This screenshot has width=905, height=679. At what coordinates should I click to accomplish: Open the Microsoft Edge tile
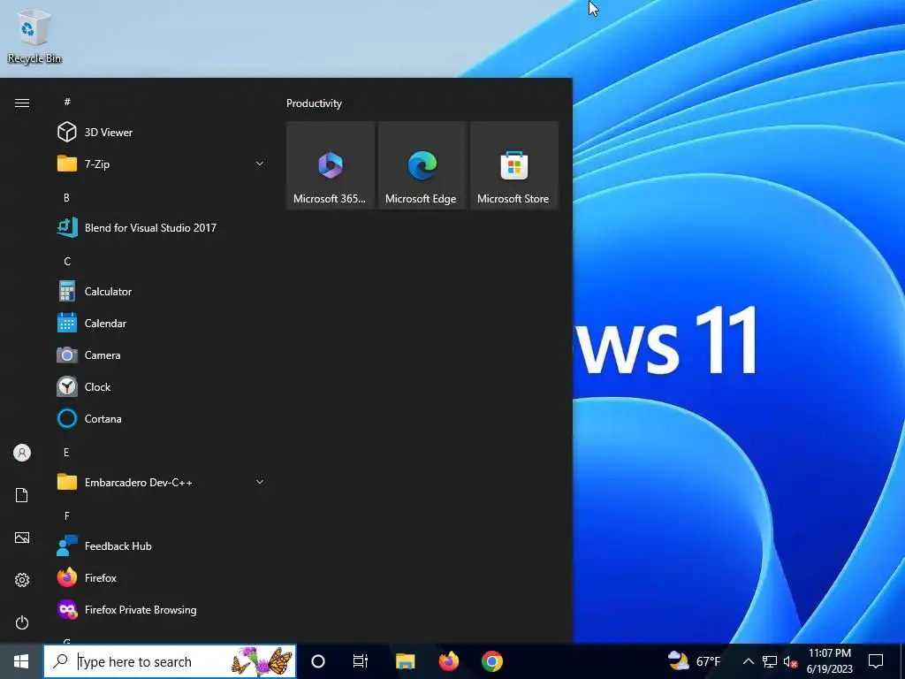422,165
